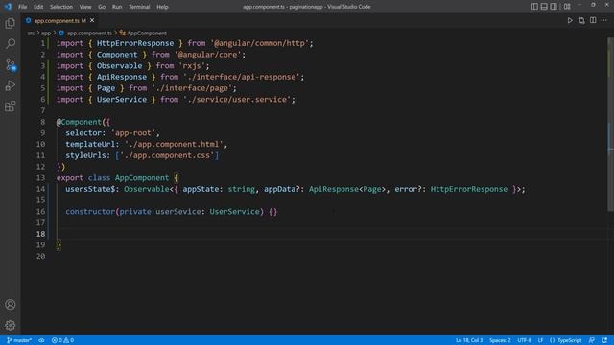Click the VS Code logo in title bar
This screenshot has height=345, width=614.
8,7
